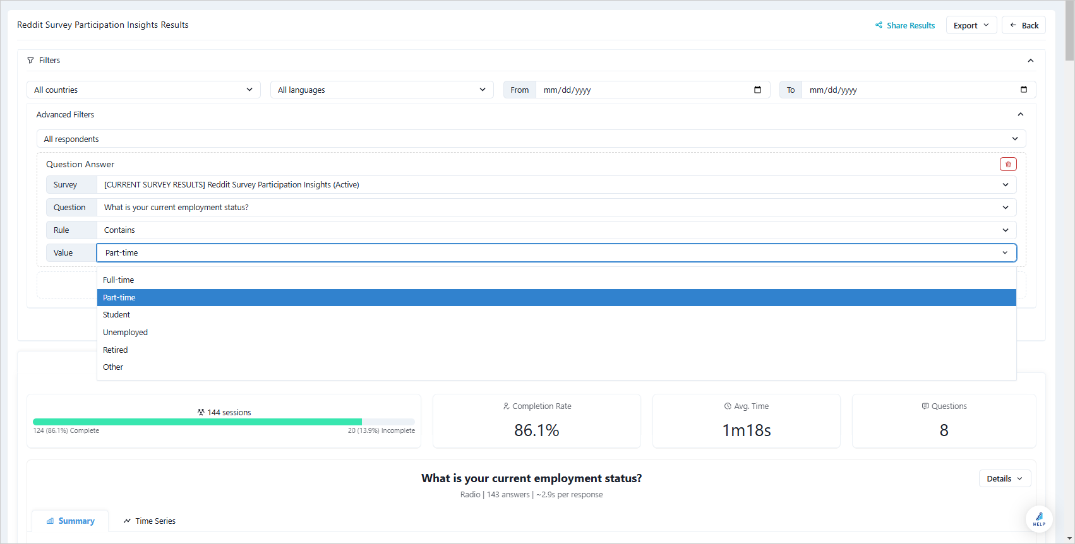Open the Help widget icon
Screen dimensions: 1075x544
[1039, 519]
